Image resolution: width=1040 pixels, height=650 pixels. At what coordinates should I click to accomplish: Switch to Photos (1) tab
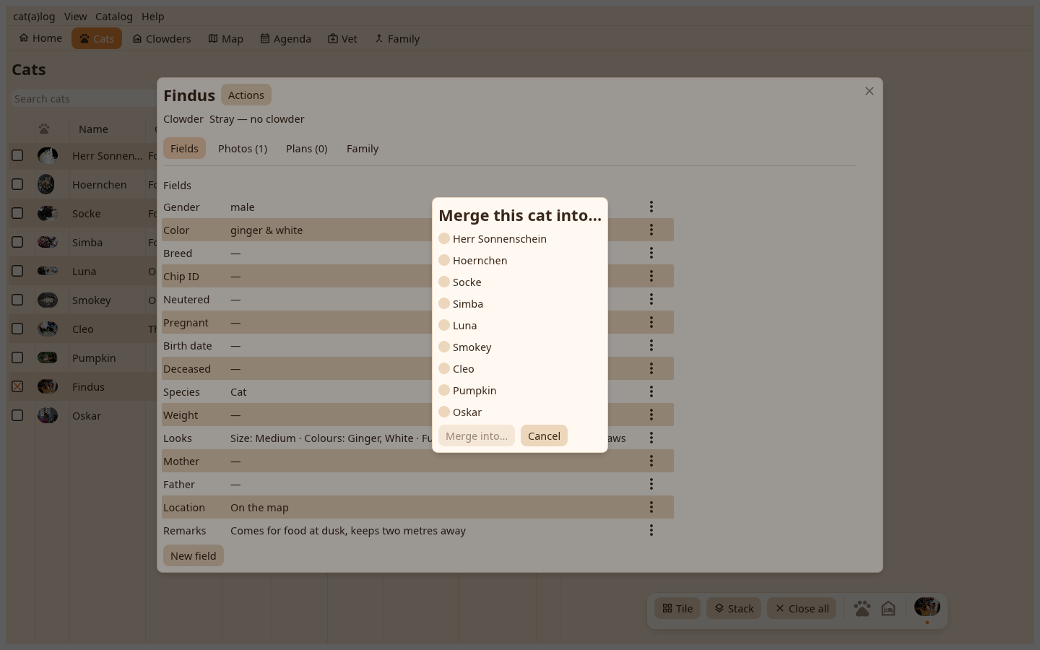(243, 148)
